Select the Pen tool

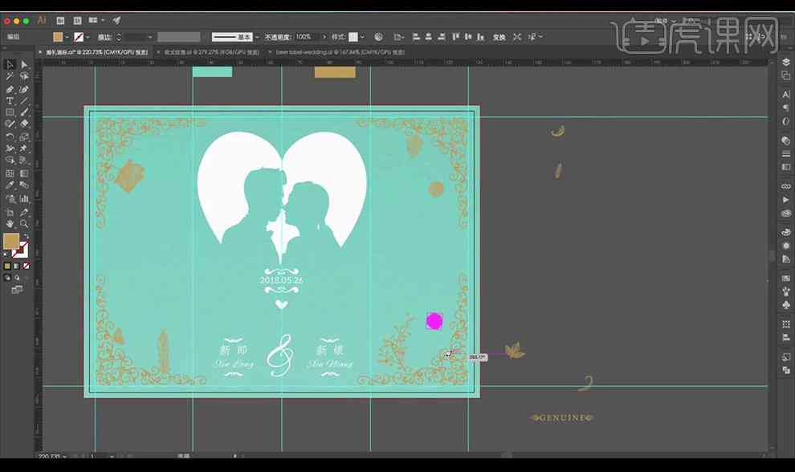tap(10, 89)
